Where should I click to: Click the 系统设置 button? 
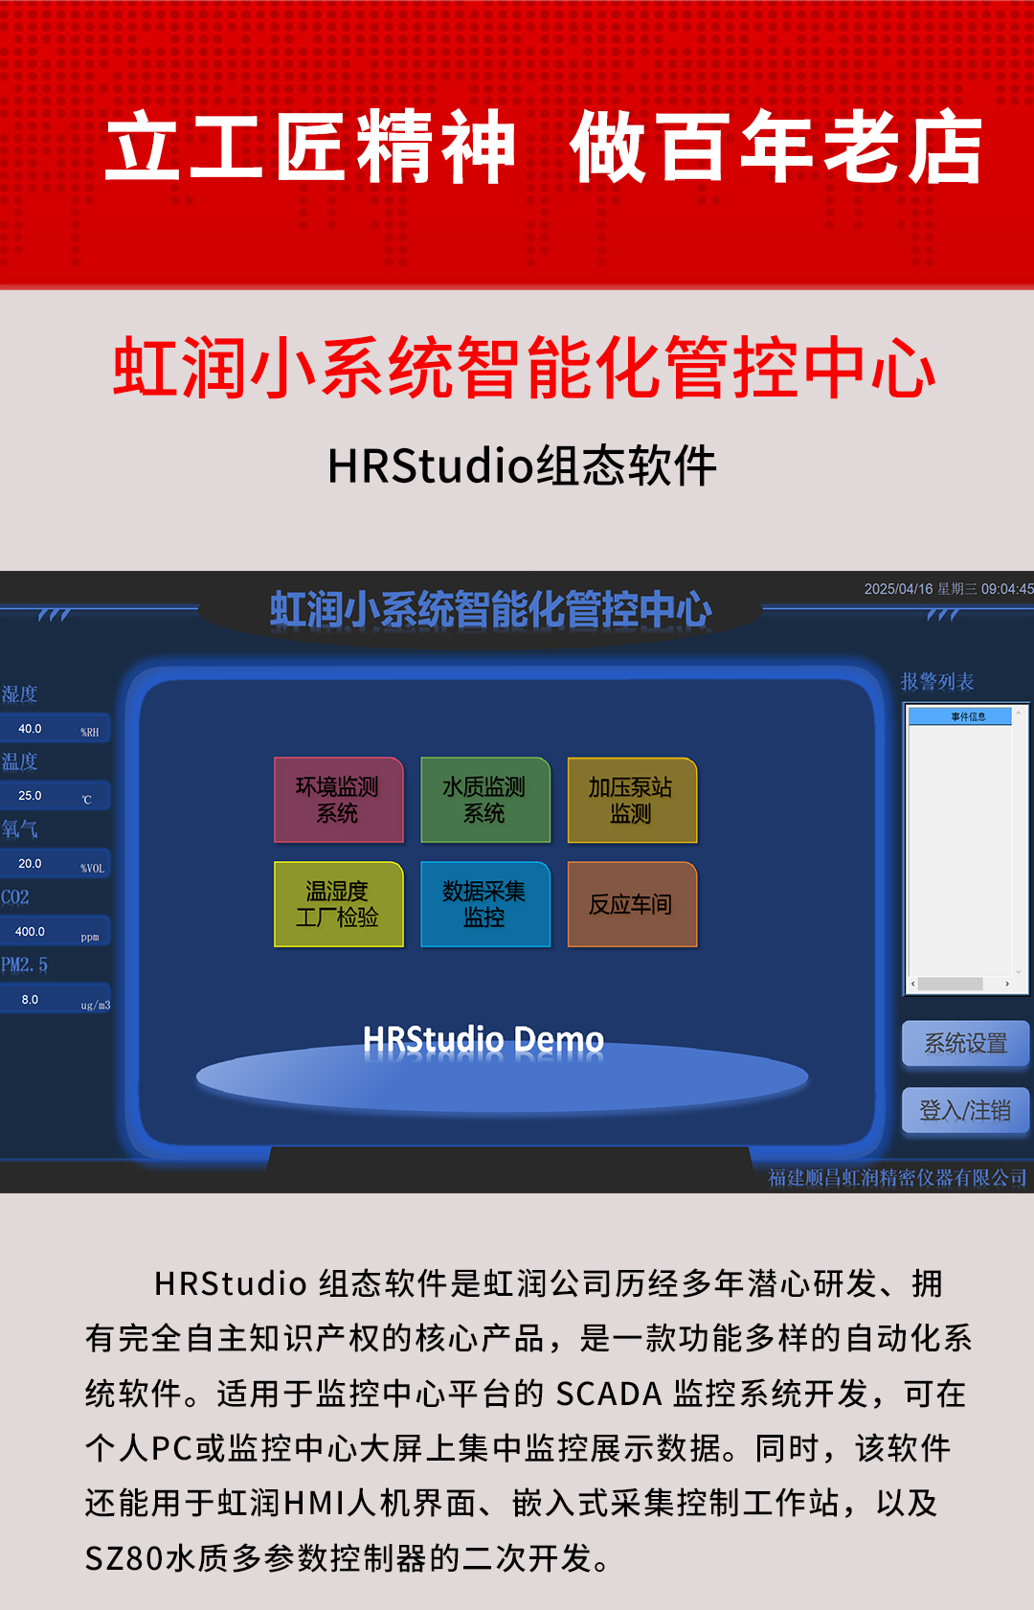point(964,1043)
